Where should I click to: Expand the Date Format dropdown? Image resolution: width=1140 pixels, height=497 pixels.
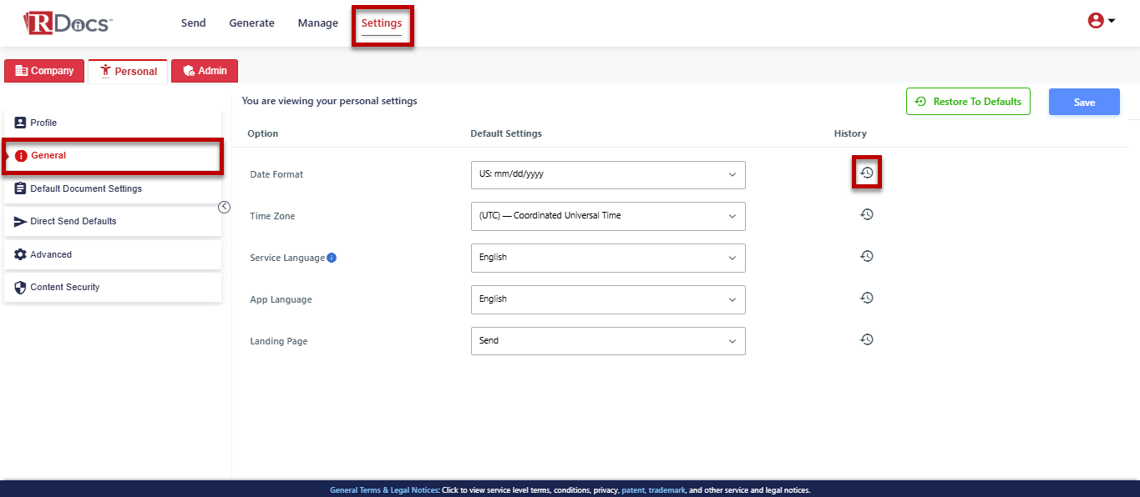[x=608, y=175]
